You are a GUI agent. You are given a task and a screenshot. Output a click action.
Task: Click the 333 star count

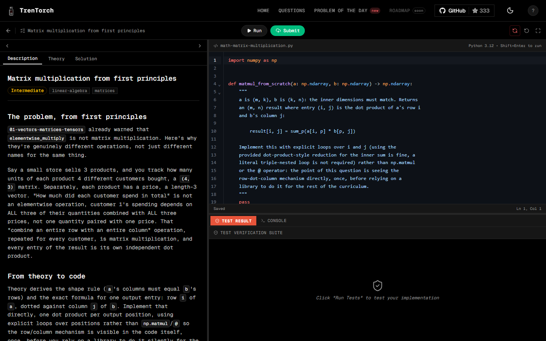pyautogui.click(x=481, y=11)
